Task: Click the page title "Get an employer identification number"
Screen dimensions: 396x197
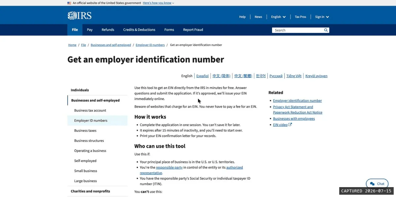Action: [146, 60]
